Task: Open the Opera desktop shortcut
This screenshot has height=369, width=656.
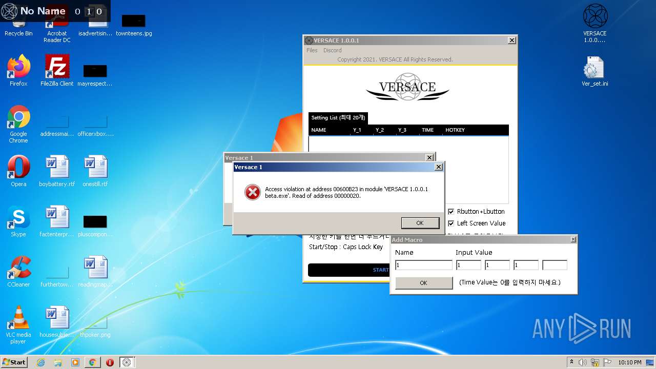Action: point(18,171)
